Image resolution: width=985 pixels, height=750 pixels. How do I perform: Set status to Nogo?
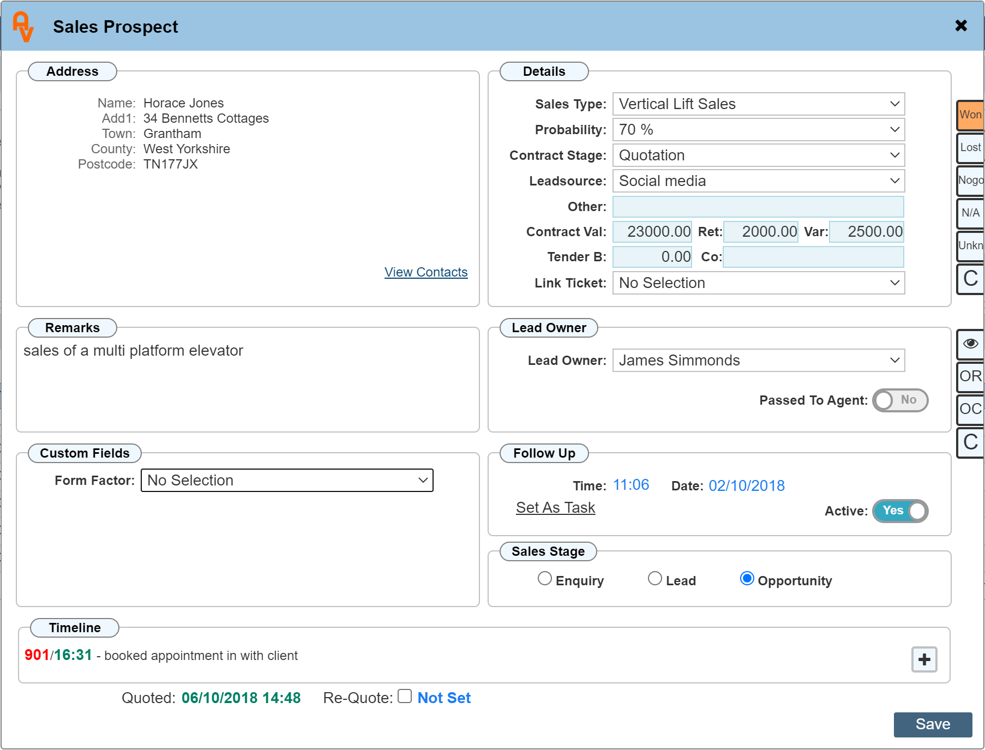pyautogui.click(x=970, y=180)
